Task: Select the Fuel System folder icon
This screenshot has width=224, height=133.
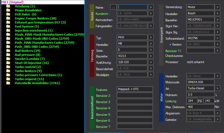Action: click(x=8, y=26)
